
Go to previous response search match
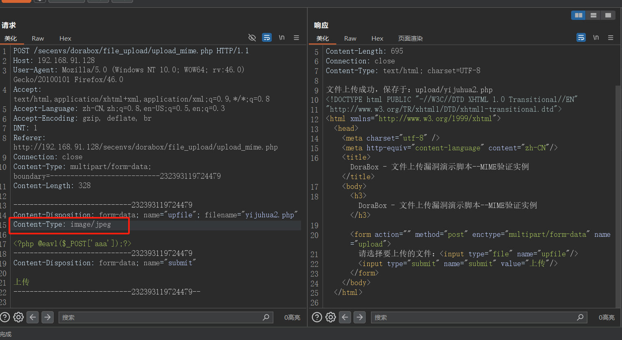tap(345, 317)
